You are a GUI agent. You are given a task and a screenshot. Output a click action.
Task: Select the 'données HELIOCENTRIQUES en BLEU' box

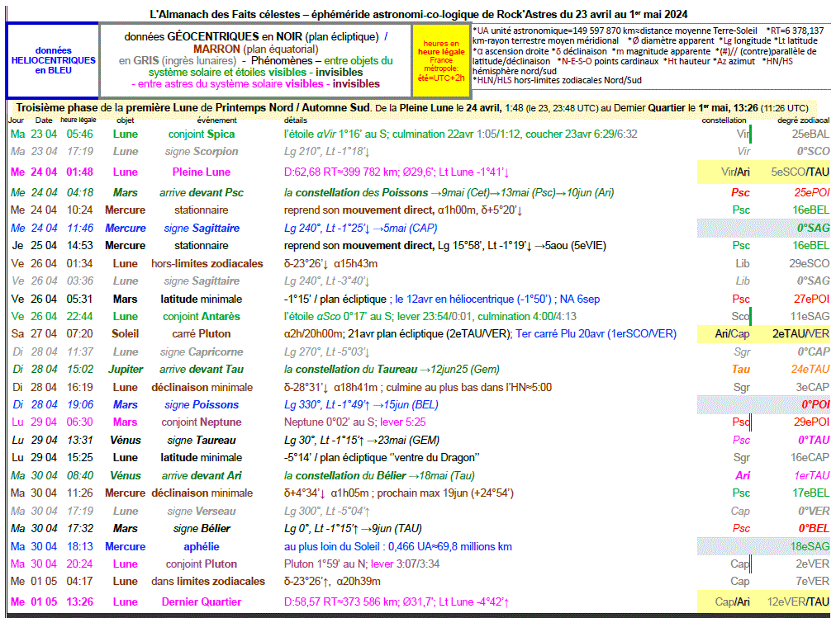[53, 60]
